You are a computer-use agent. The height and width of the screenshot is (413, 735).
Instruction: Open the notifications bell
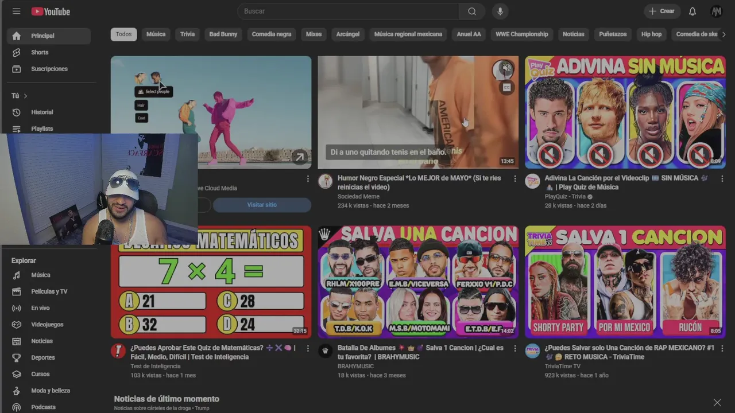point(693,11)
